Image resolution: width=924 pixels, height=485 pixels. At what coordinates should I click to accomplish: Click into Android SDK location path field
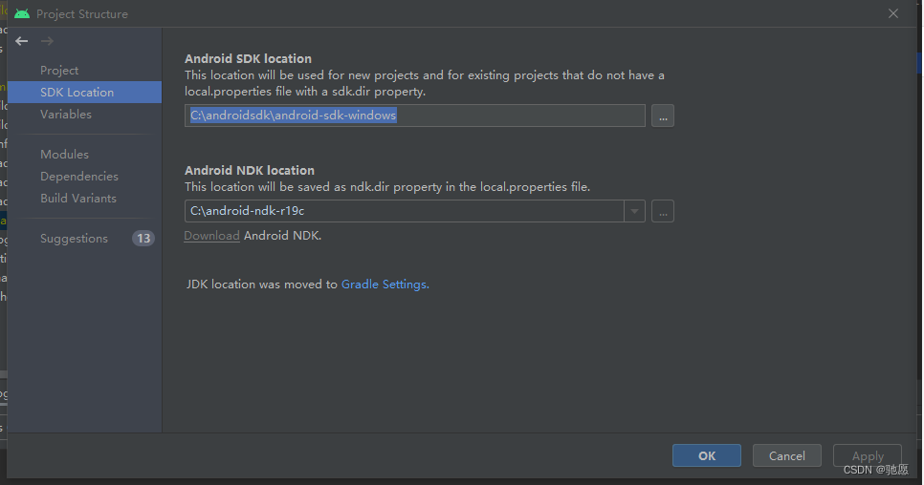(x=415, y=116)
